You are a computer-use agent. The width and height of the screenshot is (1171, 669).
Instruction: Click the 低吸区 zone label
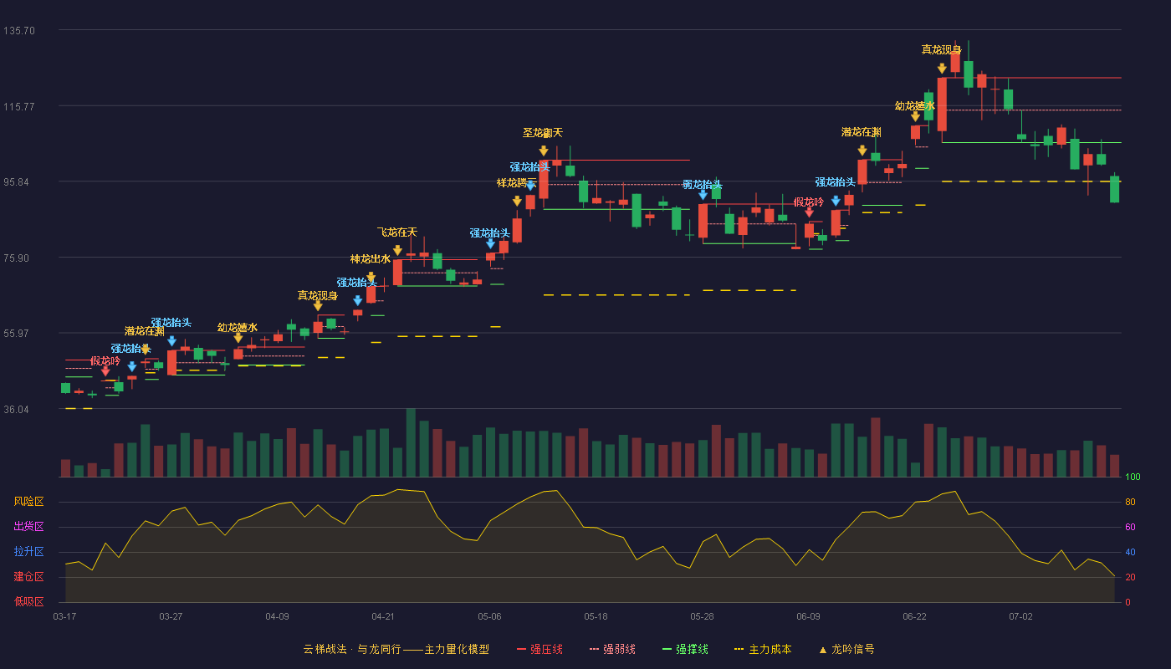pos(28,601)
